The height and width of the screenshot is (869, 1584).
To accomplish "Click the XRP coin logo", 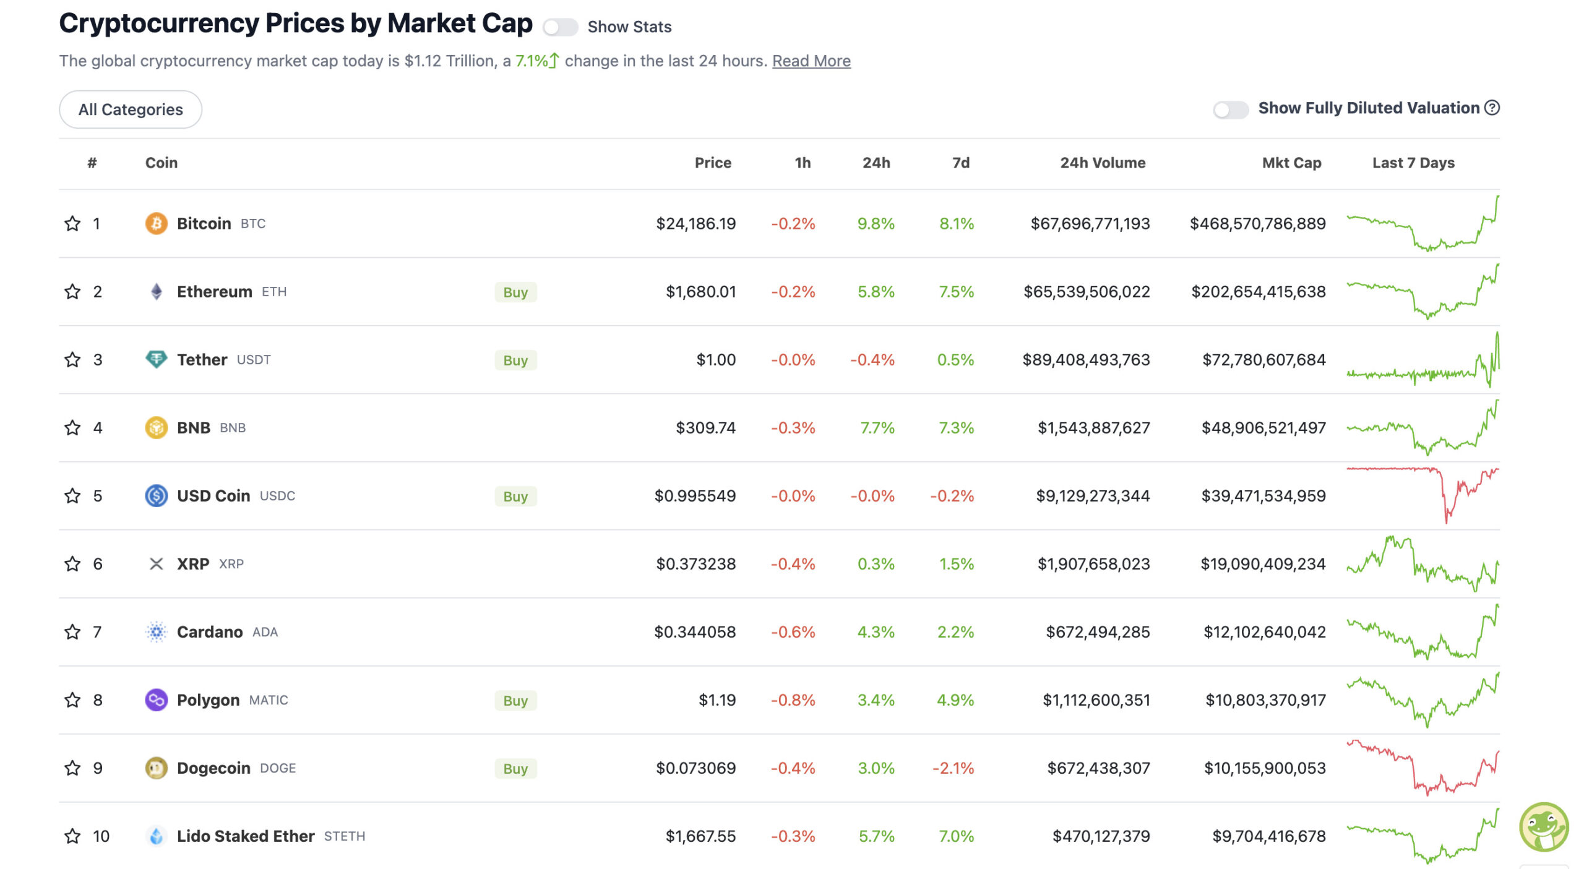I will 156,563.
